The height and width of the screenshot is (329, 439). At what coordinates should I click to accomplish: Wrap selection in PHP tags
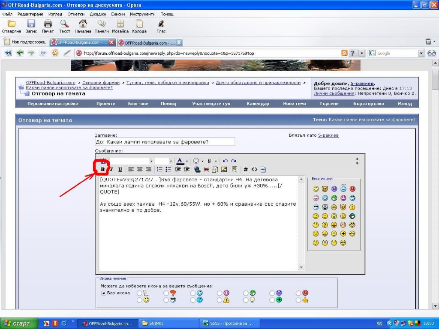[263, 169]
